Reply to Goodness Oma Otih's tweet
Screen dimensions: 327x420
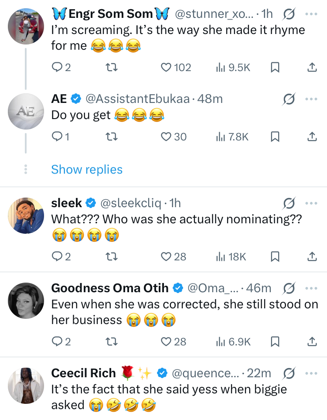[58, 342]
